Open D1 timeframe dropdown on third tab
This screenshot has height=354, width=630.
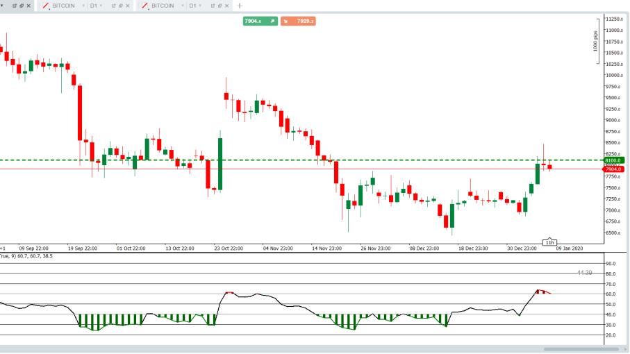[201, 6]
